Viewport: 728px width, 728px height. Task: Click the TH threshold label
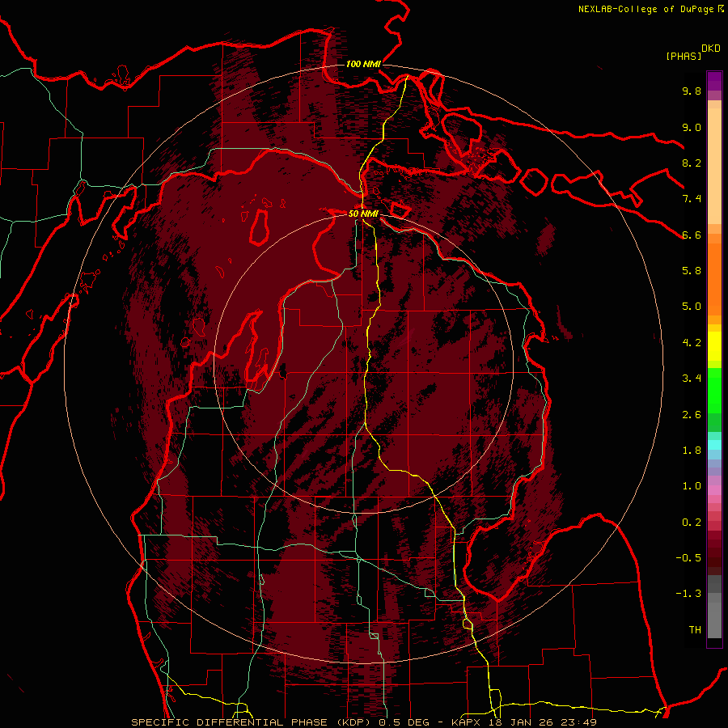695,629
